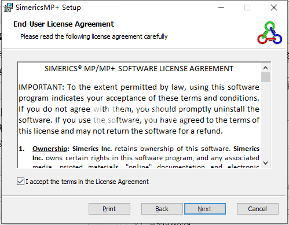The image size is (289, 225).
Task: Cancel the SimericsMP+ installation
Action: tap(258, 209)
